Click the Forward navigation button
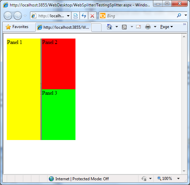 tap(18, 16)
